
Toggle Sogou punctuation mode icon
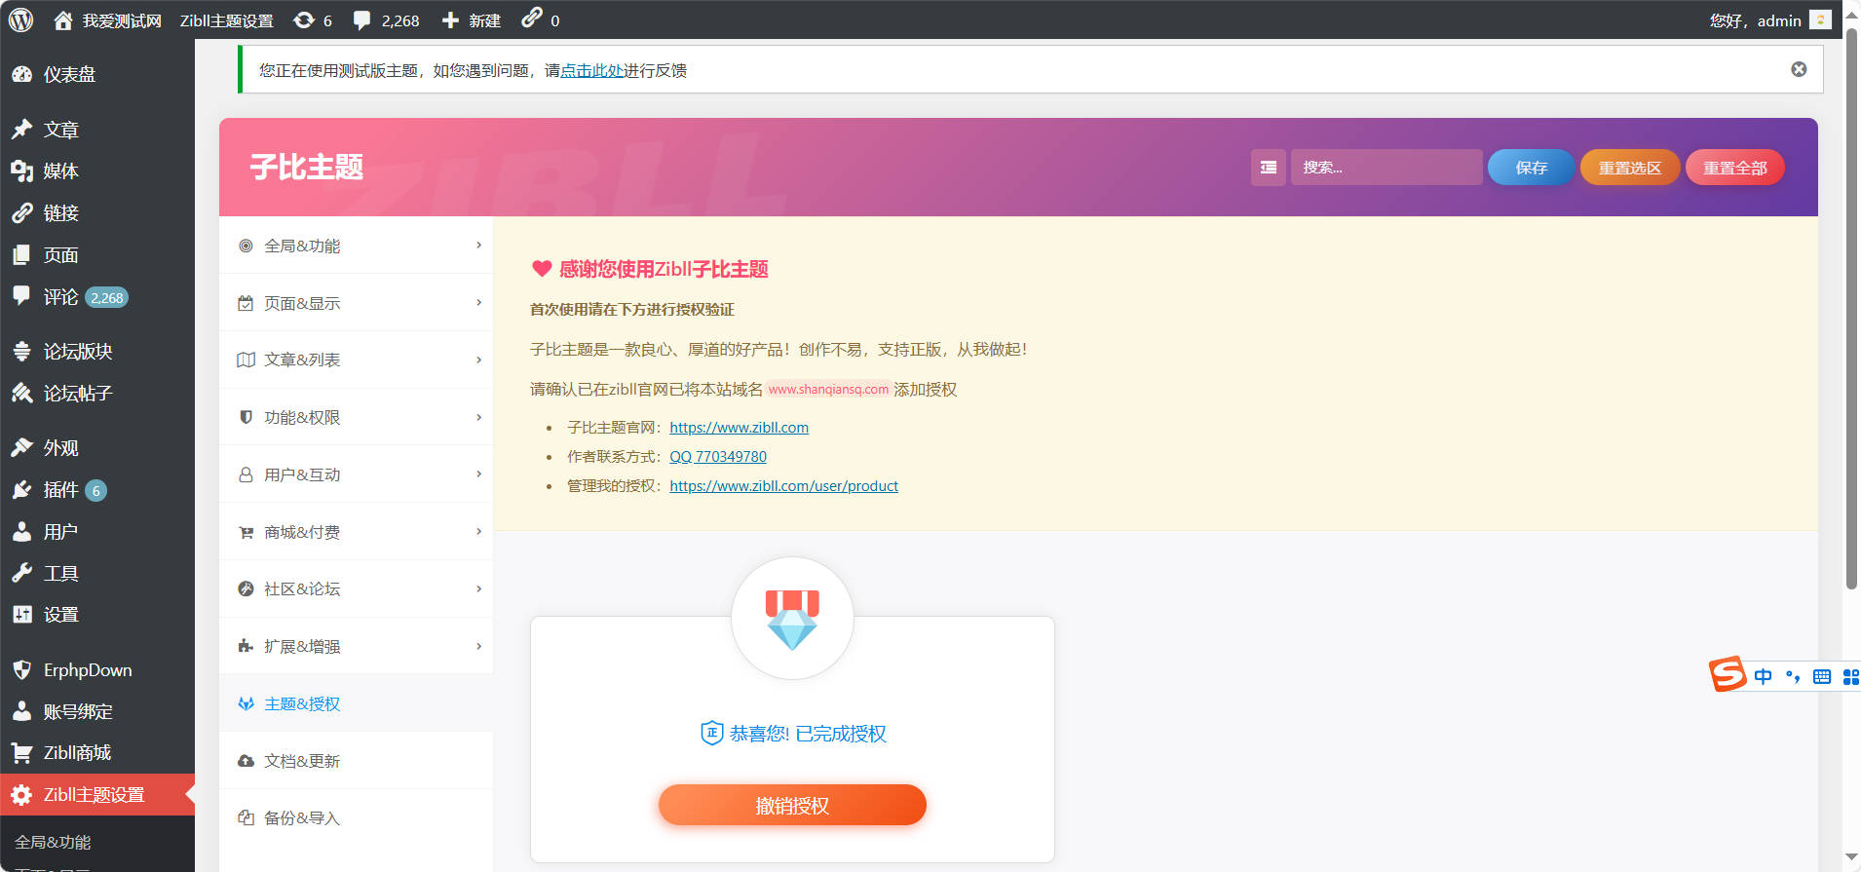point(1793,676)
